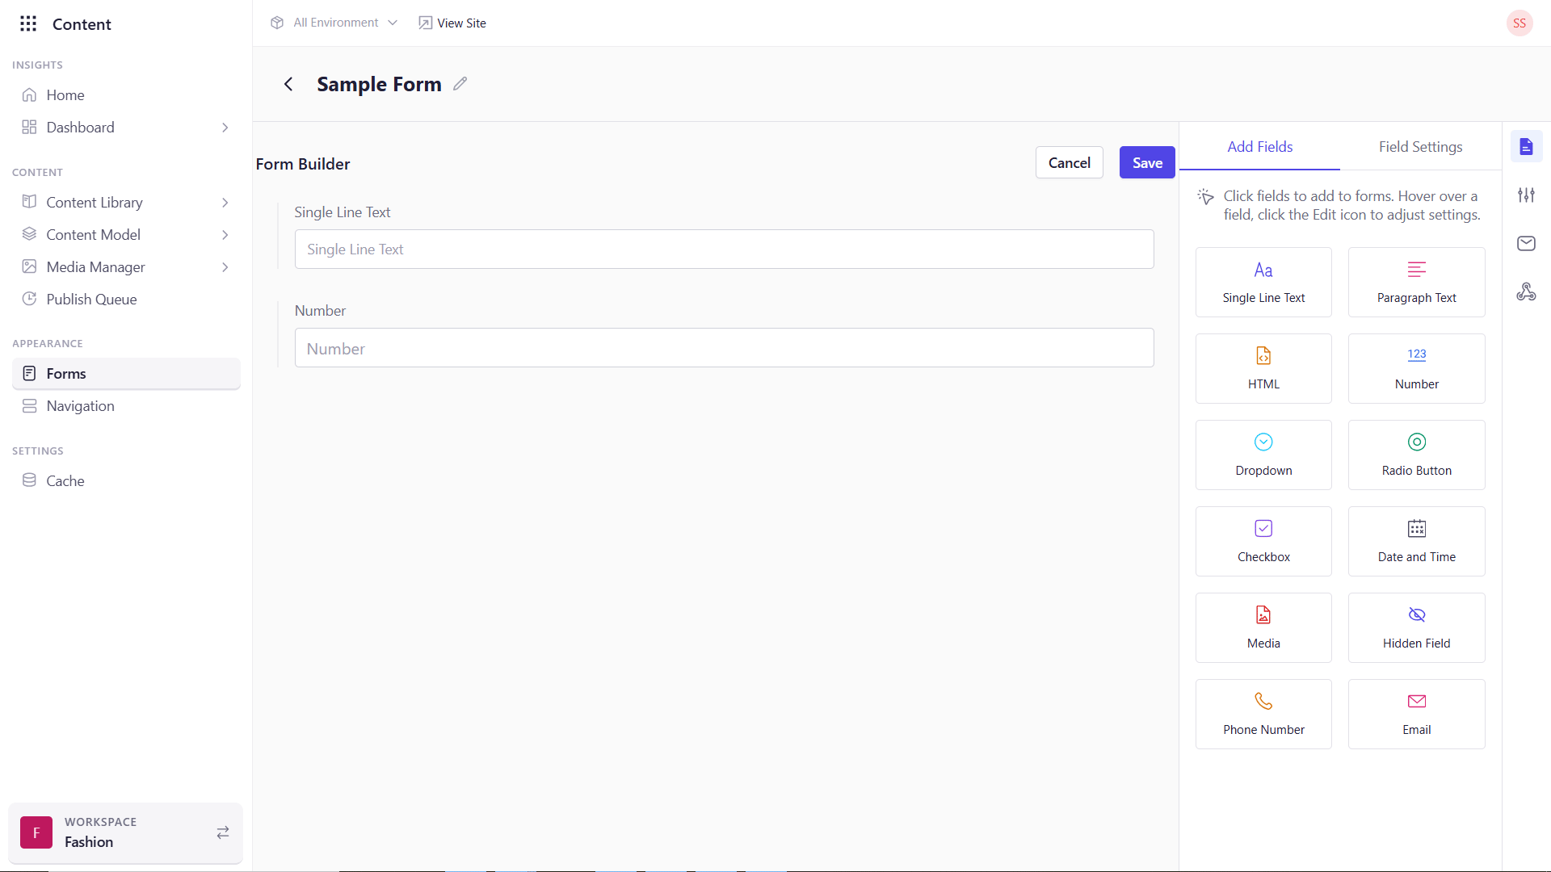Click the workspace switch arrows icon

pos(223,832)
